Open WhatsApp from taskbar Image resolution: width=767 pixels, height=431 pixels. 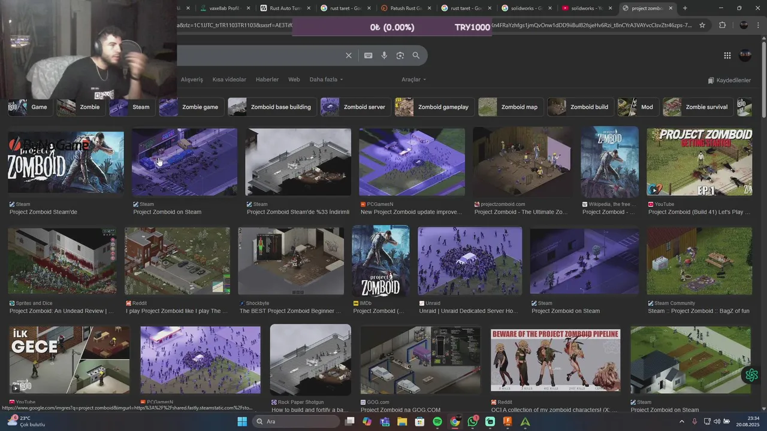(x=473, y=421)
